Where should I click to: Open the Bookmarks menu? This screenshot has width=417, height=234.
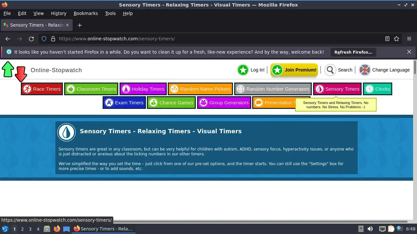point(86,13)
